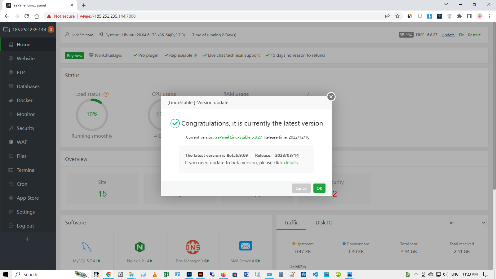Click the plus icon below Log out

(27, 239)
